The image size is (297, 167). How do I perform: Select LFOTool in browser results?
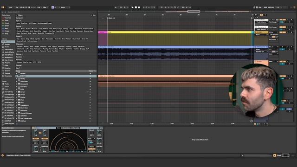tap(23, 121)
